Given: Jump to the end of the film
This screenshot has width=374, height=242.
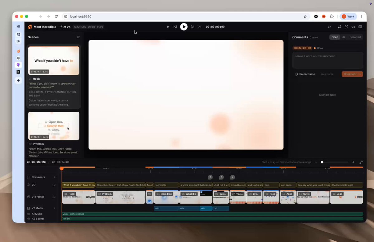Looking at the screenshot, I should (199, 27).
